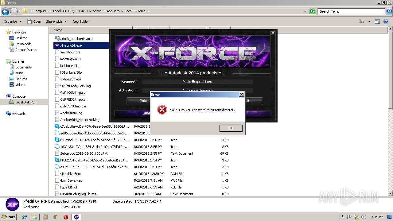Select file adesk_patcher64.exe

click(76, 39)
